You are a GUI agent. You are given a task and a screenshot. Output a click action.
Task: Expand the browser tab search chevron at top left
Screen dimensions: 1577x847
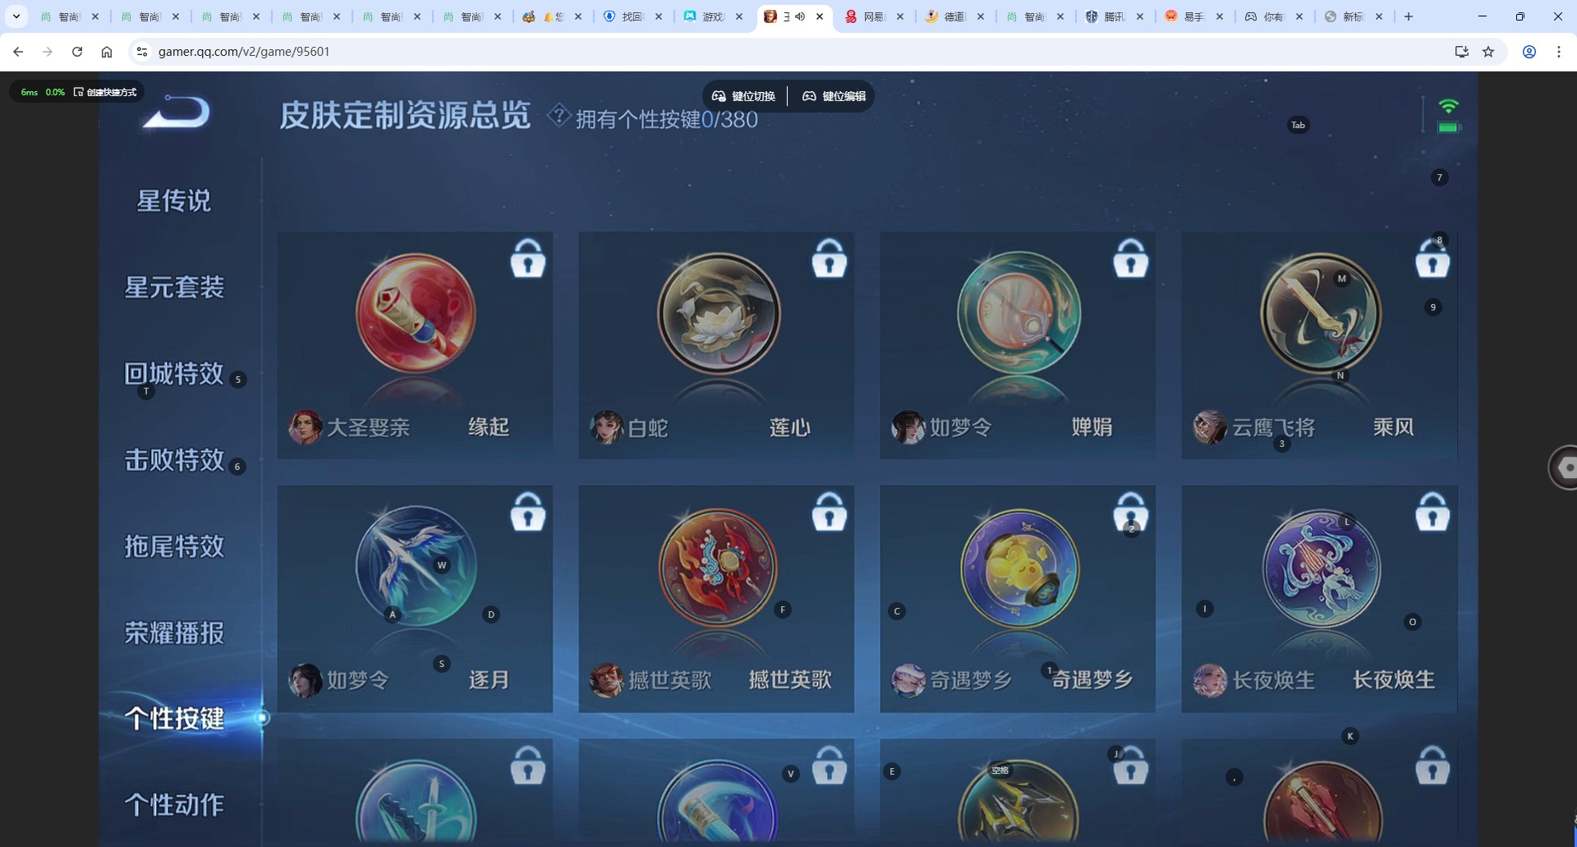[x=16, y=16]
